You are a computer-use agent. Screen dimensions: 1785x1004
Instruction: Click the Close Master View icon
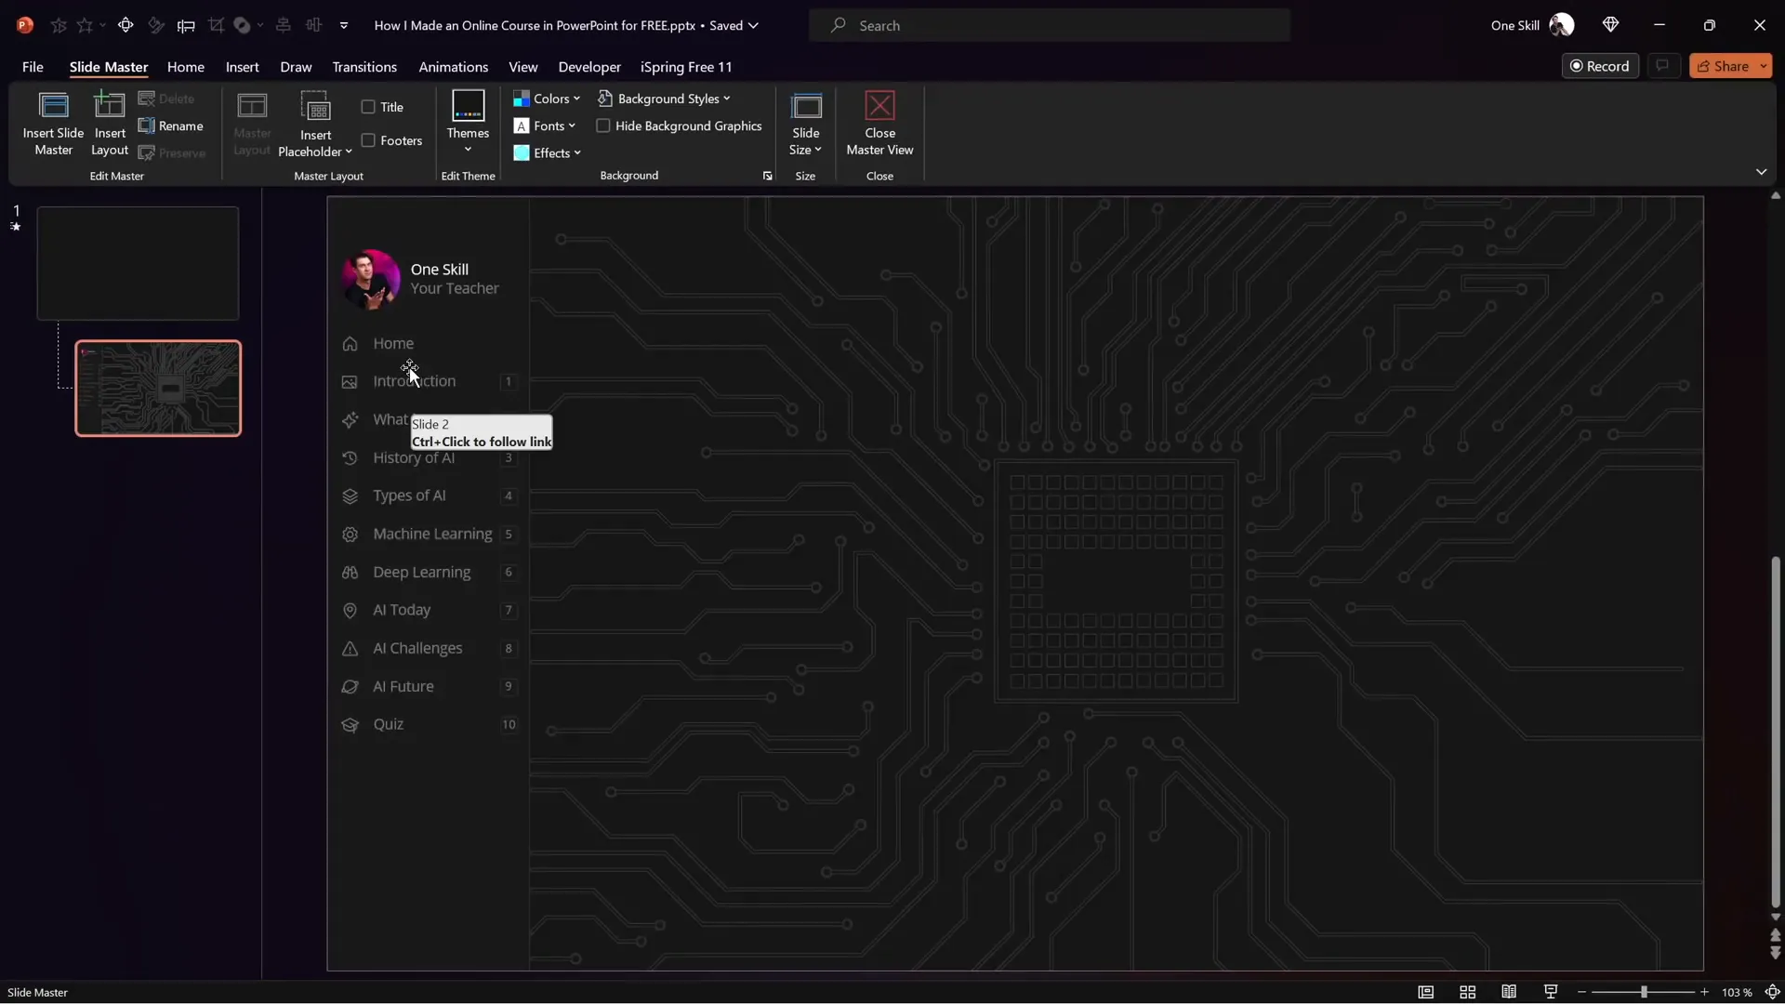(x=879, y=106)
